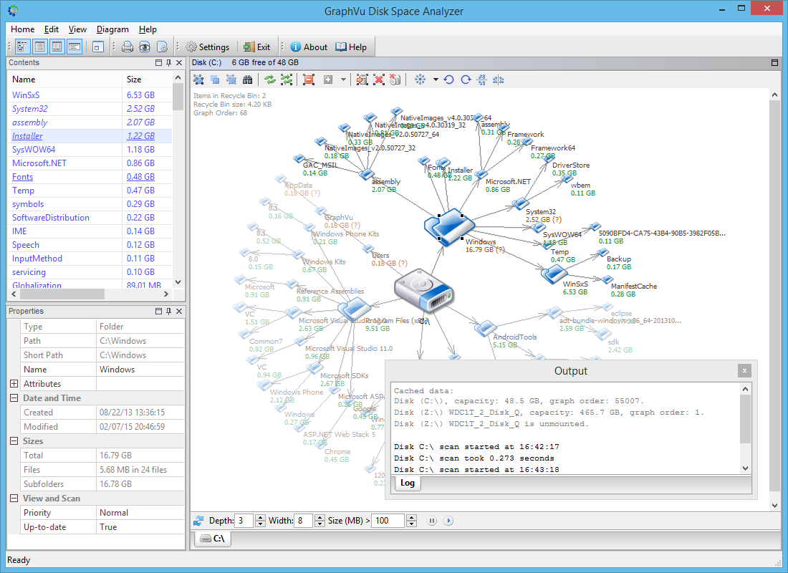The height and width of the screenshot is (573, 788).
Task: Open Settings from the toolbar
Action: [x=207, y=47]
